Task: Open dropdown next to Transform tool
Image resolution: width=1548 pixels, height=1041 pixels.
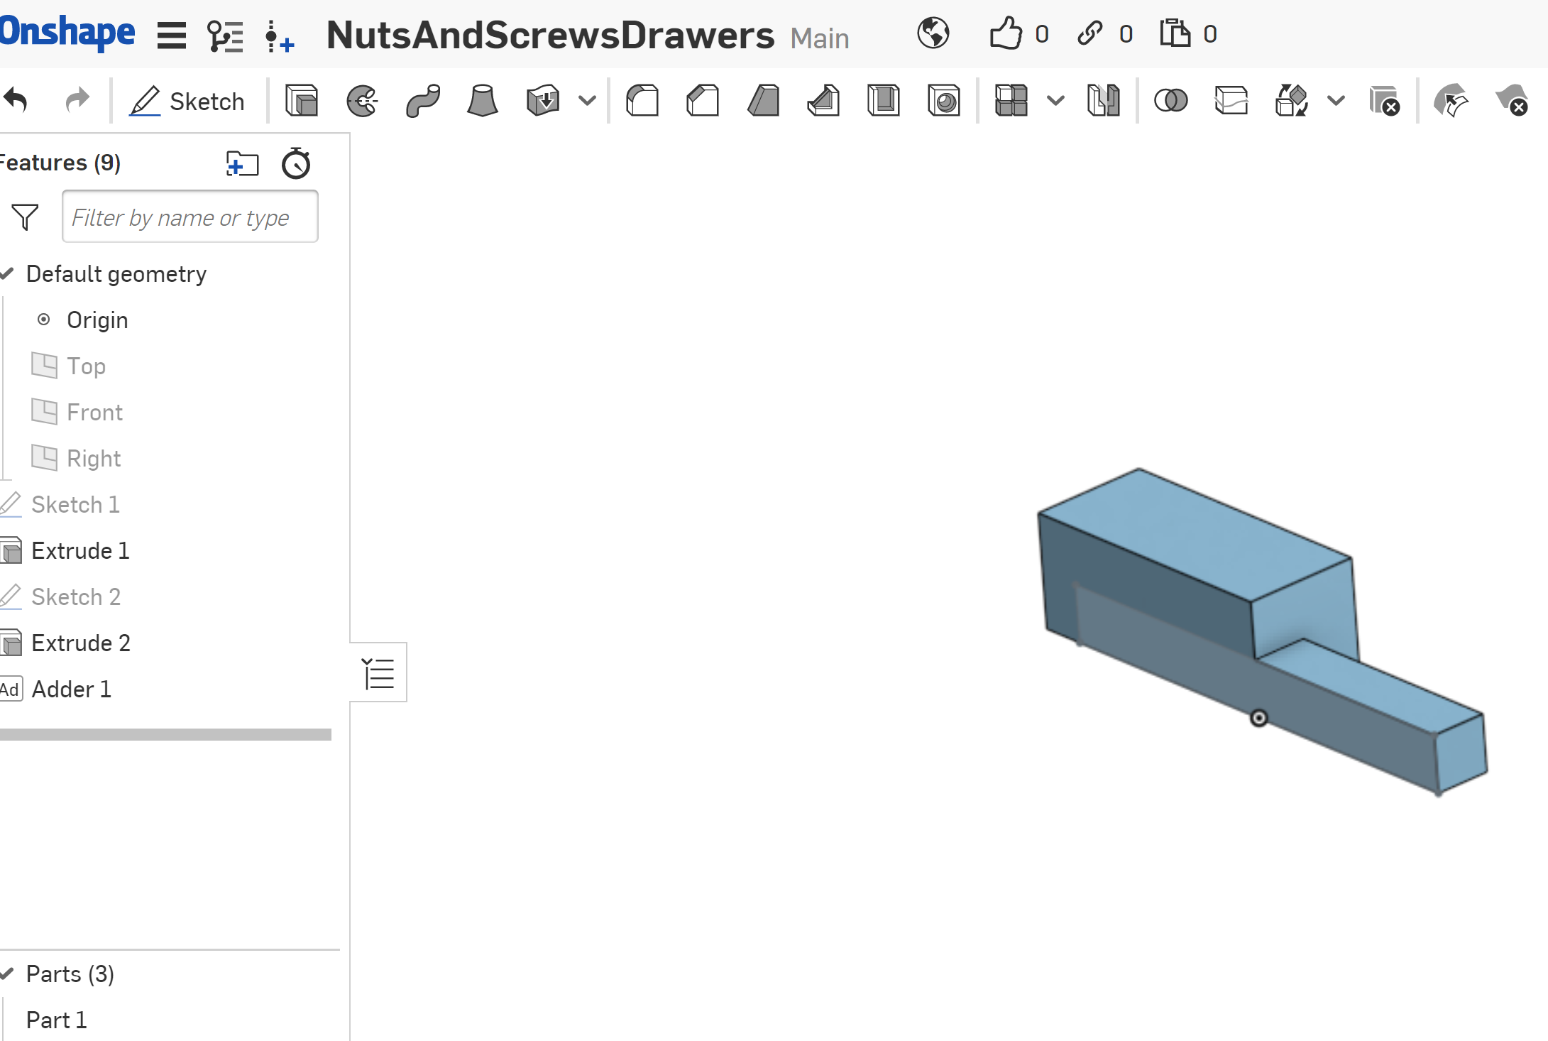Action: click(x=1336, y=101)
